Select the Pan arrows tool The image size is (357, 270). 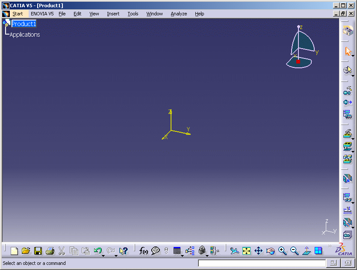(x=258, y=251)
